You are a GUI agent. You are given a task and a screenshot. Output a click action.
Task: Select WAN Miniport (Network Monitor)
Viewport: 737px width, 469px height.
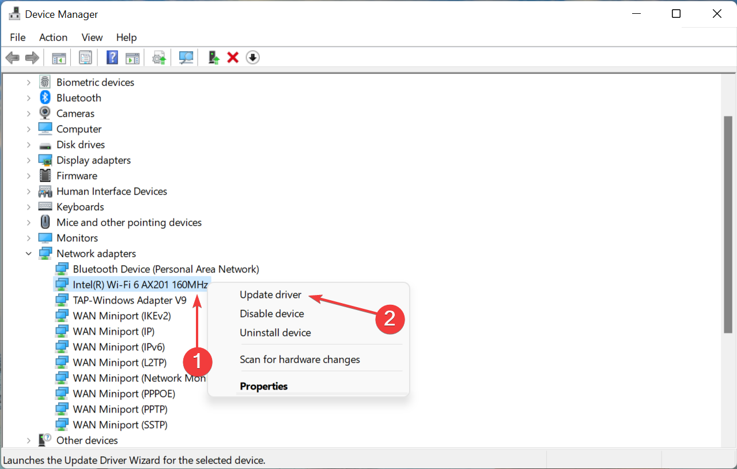(x=139, y=378)
